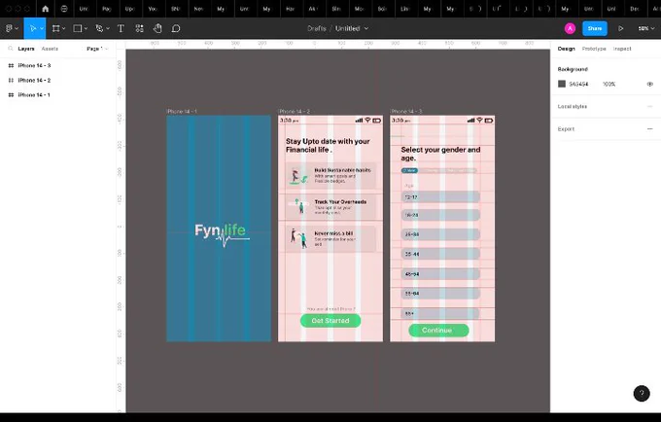Select the 35-44 age option
The height and width of the screenshot is (422, 661).
[440, 254]
